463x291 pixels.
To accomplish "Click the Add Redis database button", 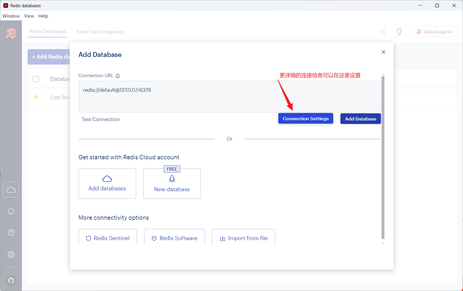I will [49, 57].
